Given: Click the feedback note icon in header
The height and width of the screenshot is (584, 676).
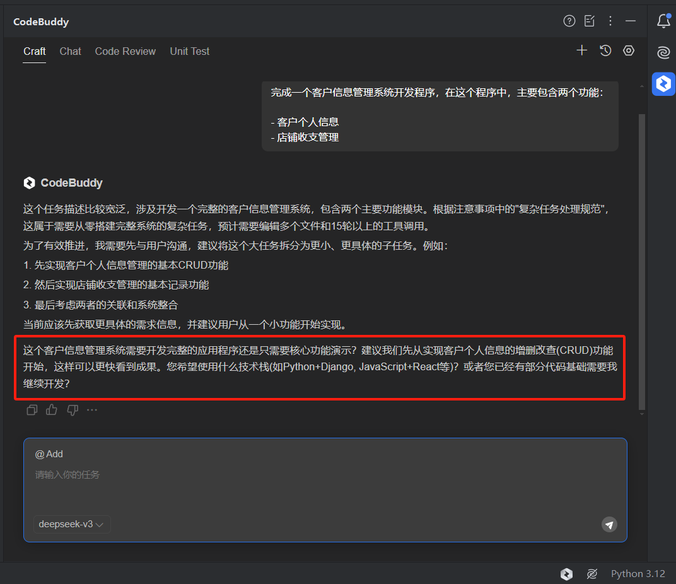Looking at the screenshot, I should coord(590,21).
